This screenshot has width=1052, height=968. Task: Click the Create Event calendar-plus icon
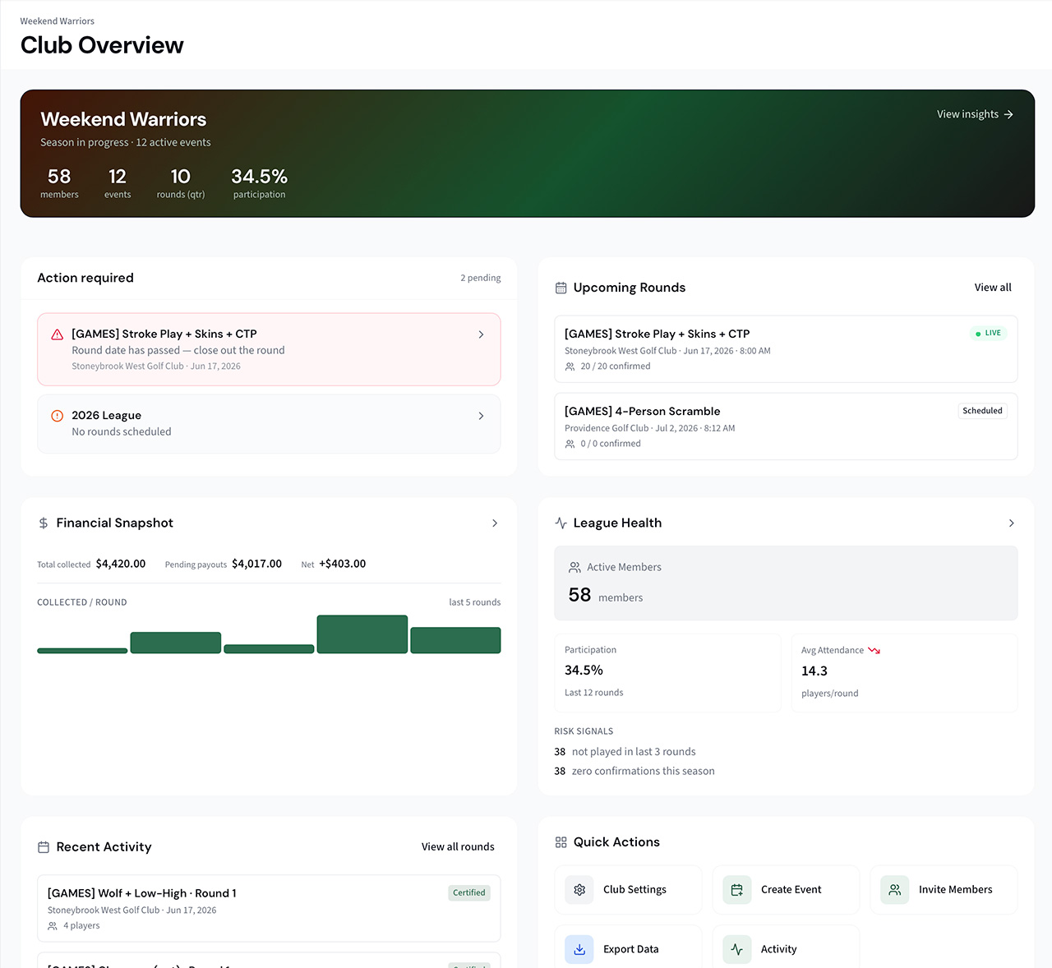(737, 890)
